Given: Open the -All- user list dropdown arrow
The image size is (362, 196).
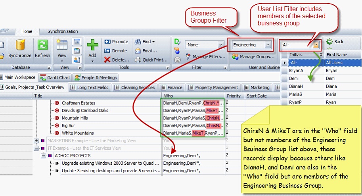Looking at the screenshot, I should click(316, 45).
